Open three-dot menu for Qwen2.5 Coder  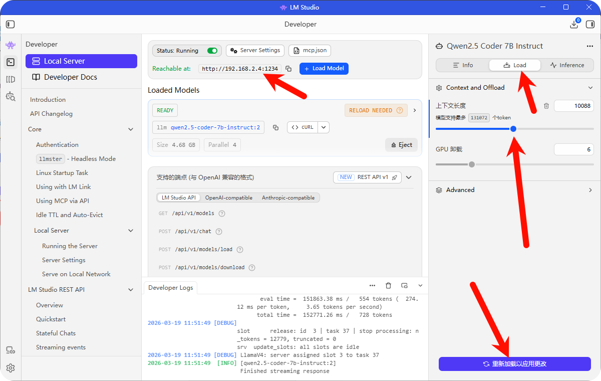[589, 46]
